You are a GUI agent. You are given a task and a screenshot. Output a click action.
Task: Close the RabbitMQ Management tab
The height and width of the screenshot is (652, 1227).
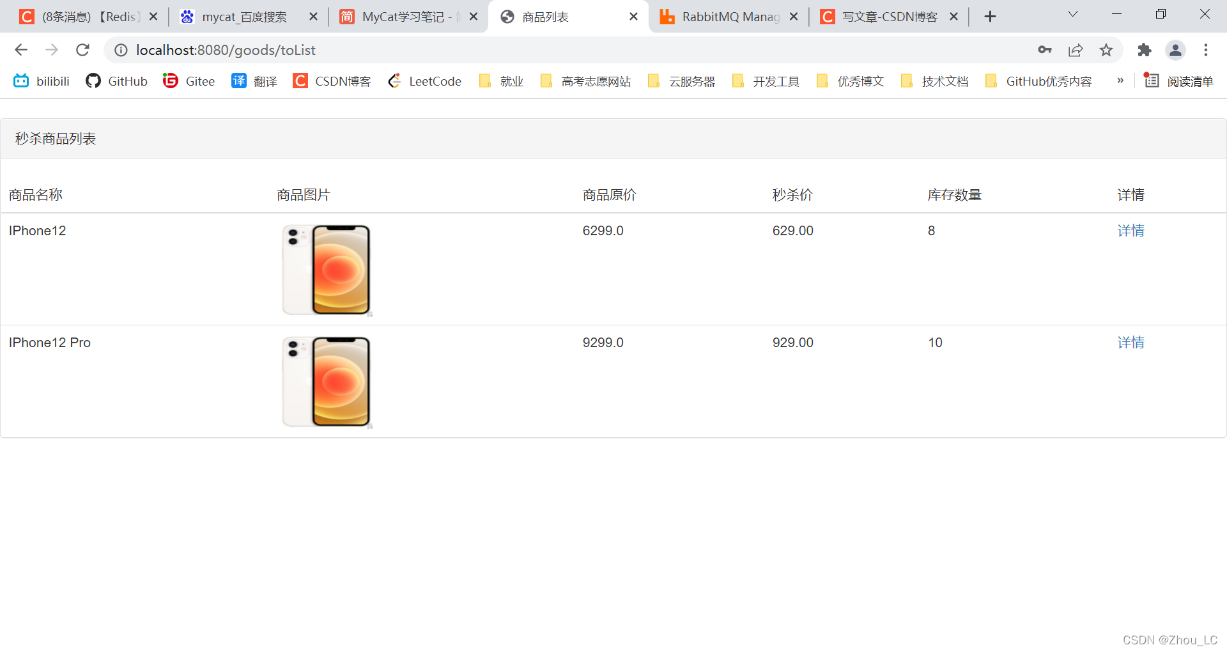point(794,17)
